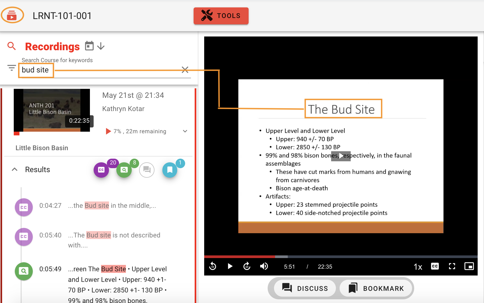Open the Little Bison Basin video thumbnail

tap(52, 110)
